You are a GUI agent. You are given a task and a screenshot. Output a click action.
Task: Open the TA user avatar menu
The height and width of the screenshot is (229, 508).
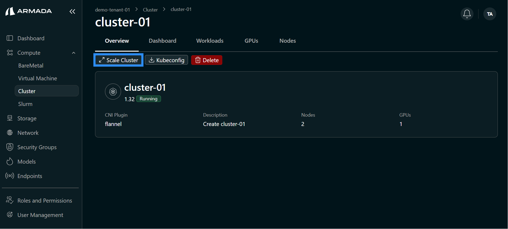[x=490, y=14]
